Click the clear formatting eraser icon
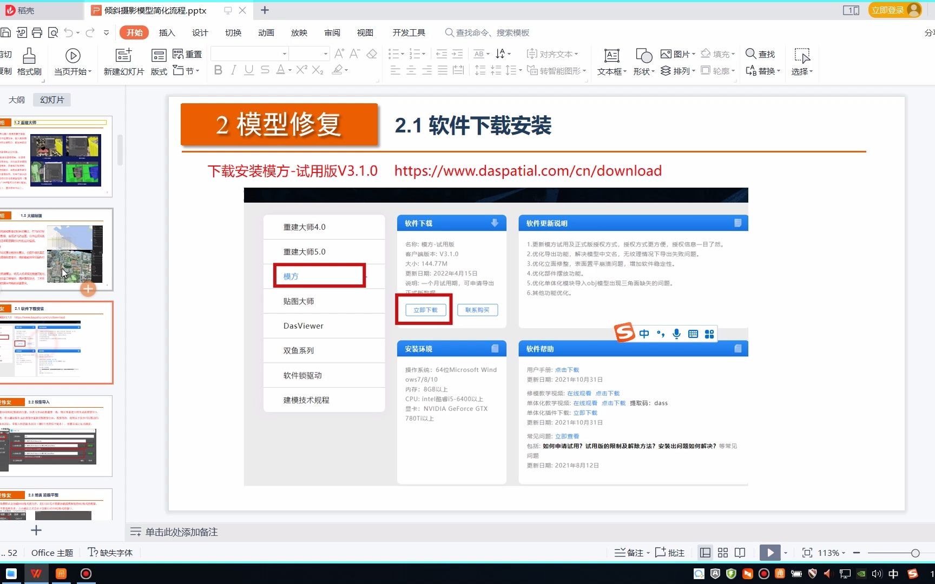 click(372, 54)
